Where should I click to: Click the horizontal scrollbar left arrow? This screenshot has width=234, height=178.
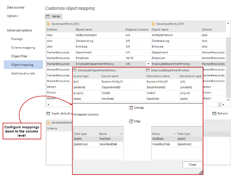(x=48, y=105)
